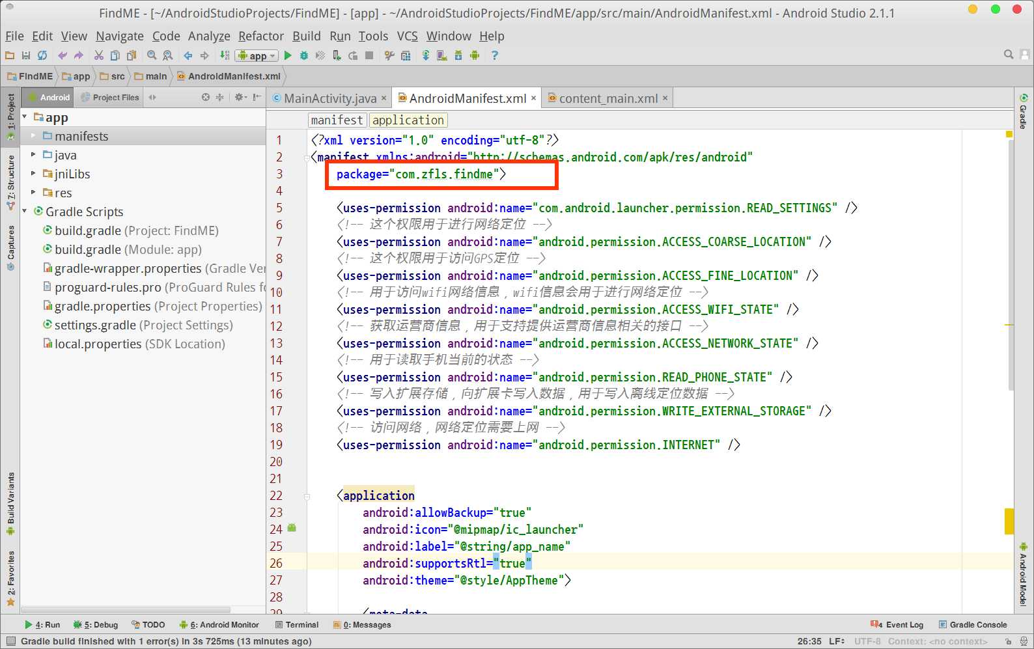
Task: Toggle the Favorites tool window button
Action: click(x=10, y=579)
